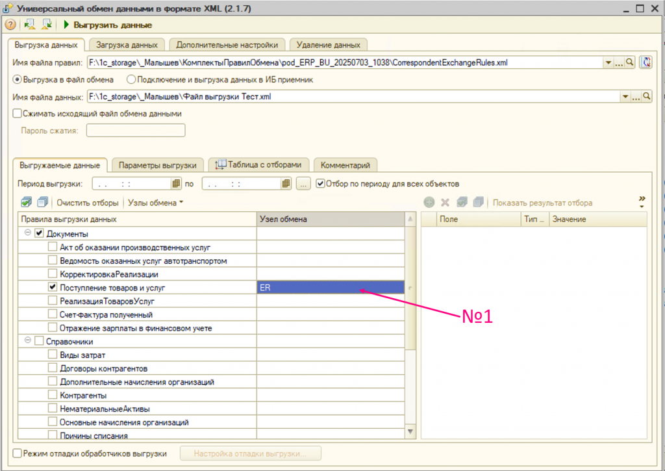Open Дополнительные настройки tab
665x471 pixels.
227,45
